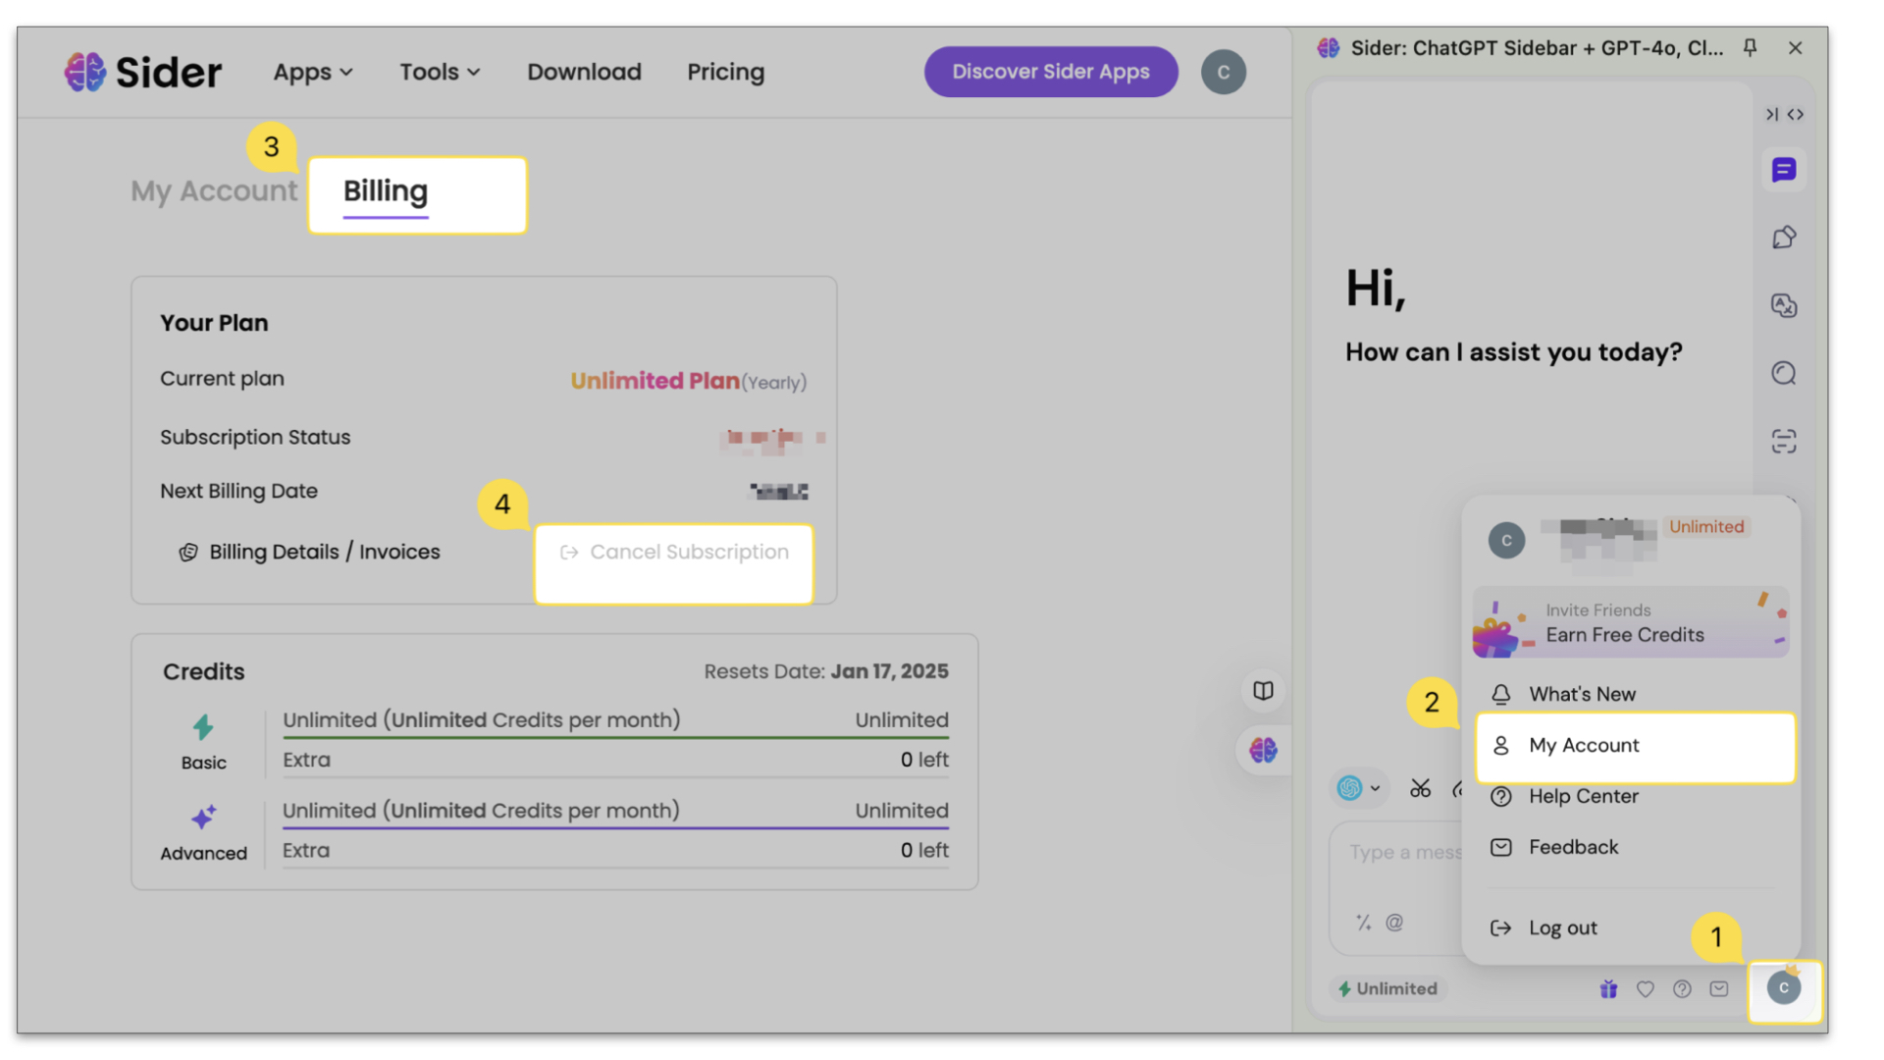Click the expand code brackets icon
The height and width of the screenshot is (1060, 1884).
click(x=1795, y=115)
